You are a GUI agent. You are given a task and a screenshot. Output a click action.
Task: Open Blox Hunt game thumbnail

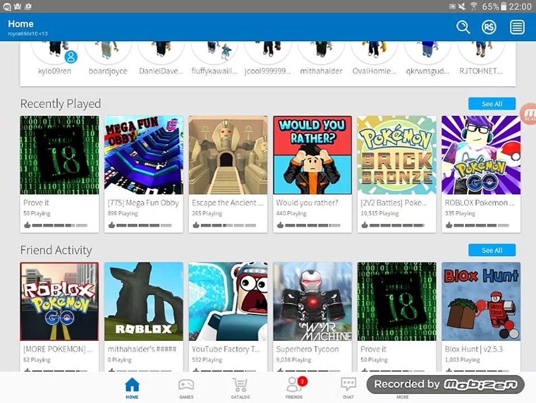481,301
